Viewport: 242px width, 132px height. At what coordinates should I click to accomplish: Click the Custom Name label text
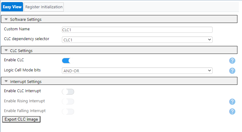17,29
